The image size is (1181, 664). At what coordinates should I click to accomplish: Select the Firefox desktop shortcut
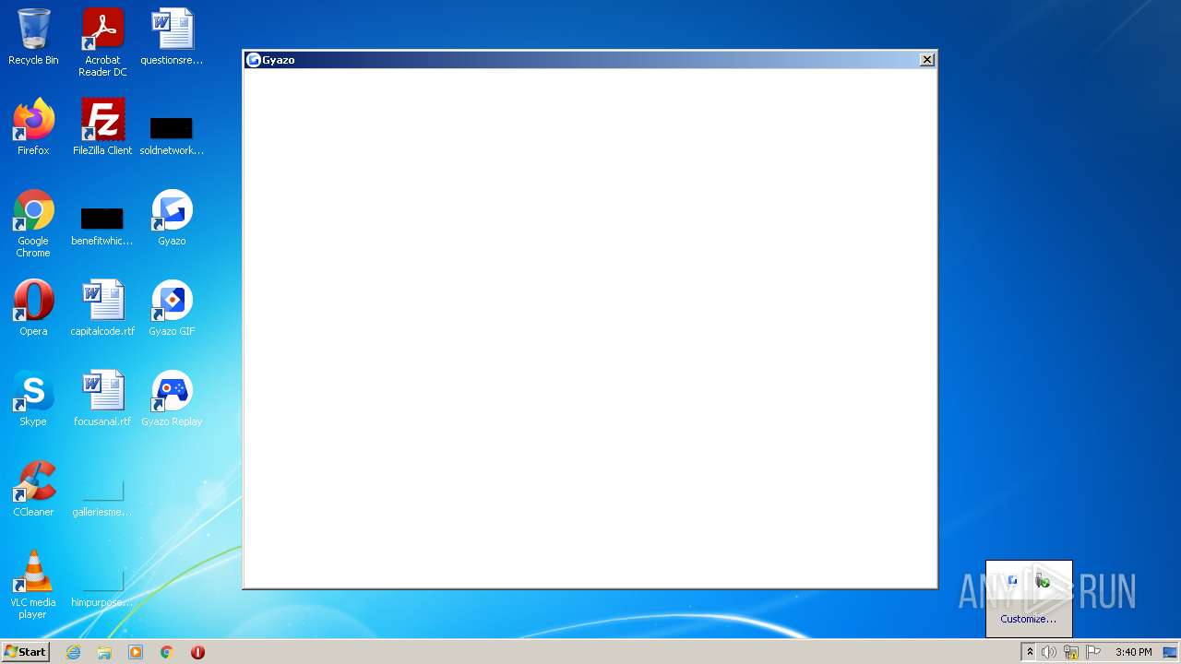click(x=33, y=127)
